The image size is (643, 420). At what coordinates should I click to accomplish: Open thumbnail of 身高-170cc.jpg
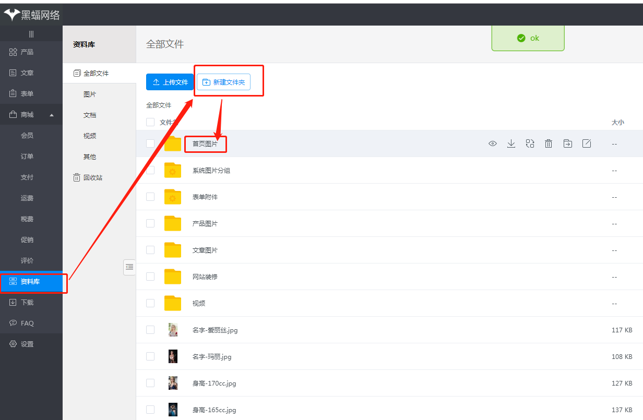click(x=173, y=383)
